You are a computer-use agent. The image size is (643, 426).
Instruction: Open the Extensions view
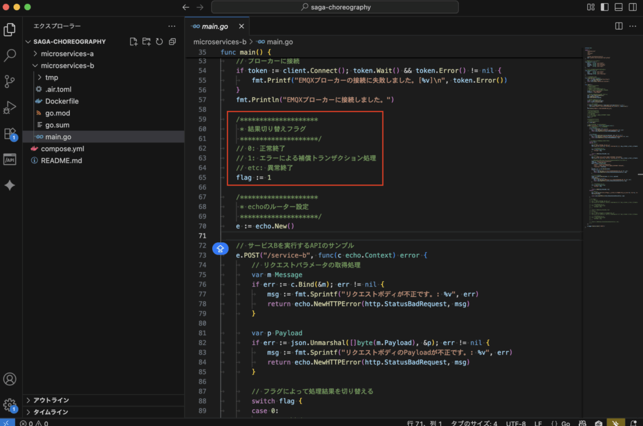click(x=10, y=134)
